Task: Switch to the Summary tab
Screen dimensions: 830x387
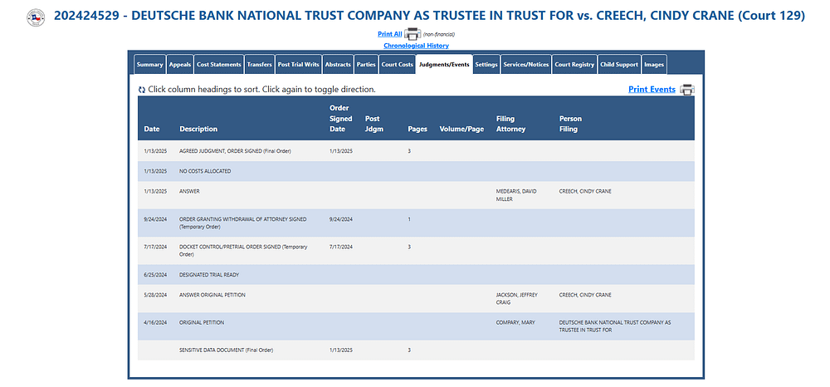Action: tap(149, 65)
